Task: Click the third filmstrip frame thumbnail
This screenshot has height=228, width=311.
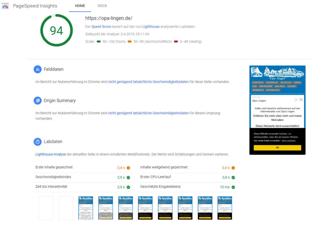Action: pyautogui.click(x=86, y=208)
